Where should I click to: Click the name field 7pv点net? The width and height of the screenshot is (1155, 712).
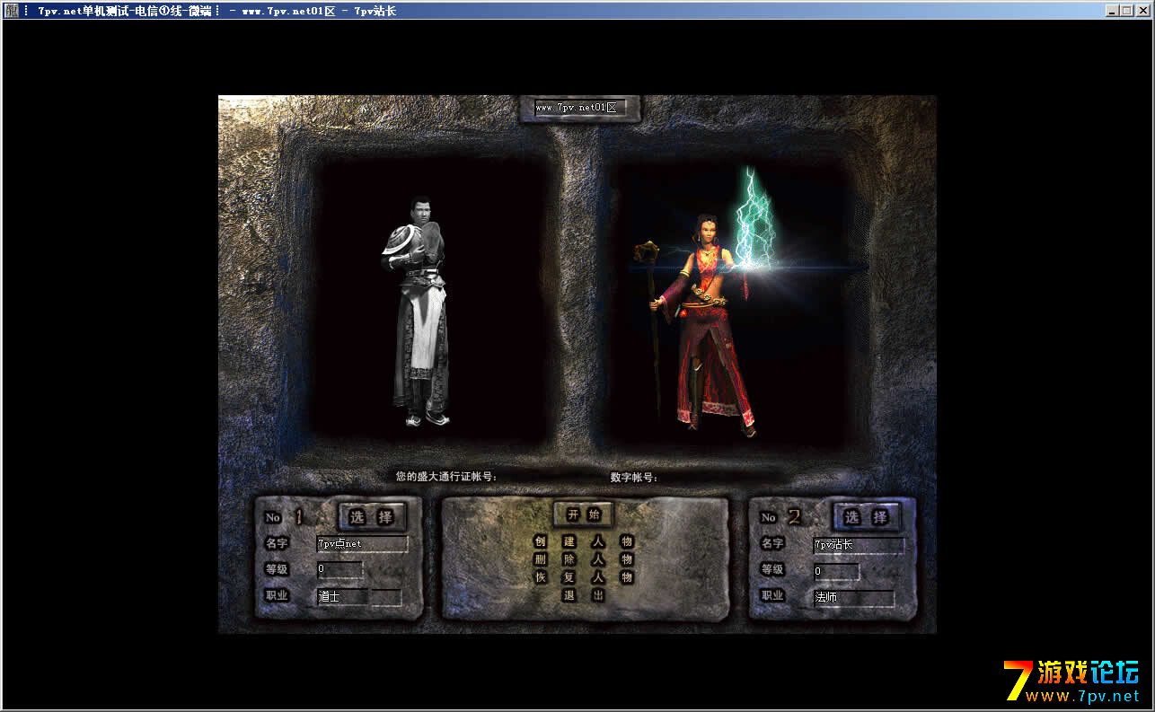362,544
